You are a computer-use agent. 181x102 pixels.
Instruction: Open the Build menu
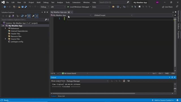pos(38,3)
